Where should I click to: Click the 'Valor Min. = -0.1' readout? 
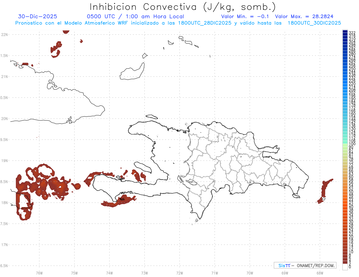coord(245,16)
